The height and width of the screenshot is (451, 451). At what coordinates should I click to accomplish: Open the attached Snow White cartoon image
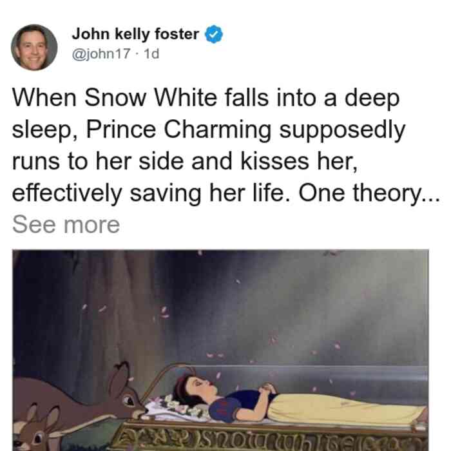tap(220, 350)
